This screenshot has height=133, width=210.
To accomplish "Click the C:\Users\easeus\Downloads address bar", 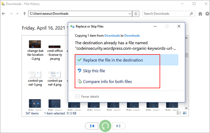I will point(80,14).
